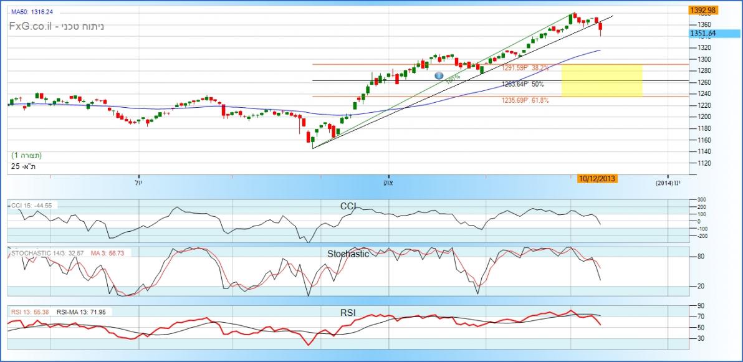Click the 10/12/2013 date marker
This screenshot has width=743, height=362.
(597, 179)
